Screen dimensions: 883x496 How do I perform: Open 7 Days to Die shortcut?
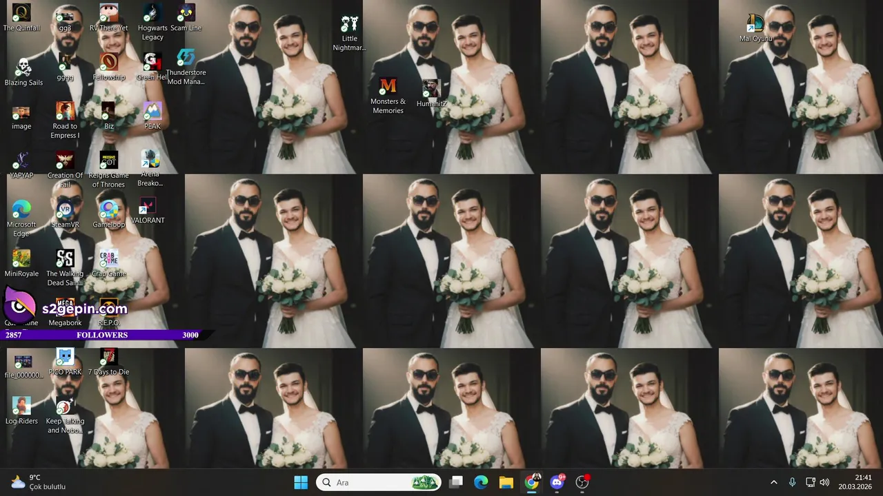click(109, 362)
